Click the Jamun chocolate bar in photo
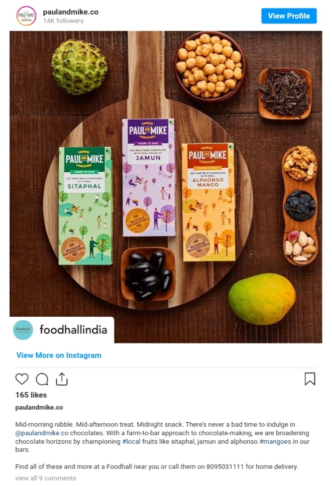The width and height of the screenshot is (332, 486). (149, 178)
